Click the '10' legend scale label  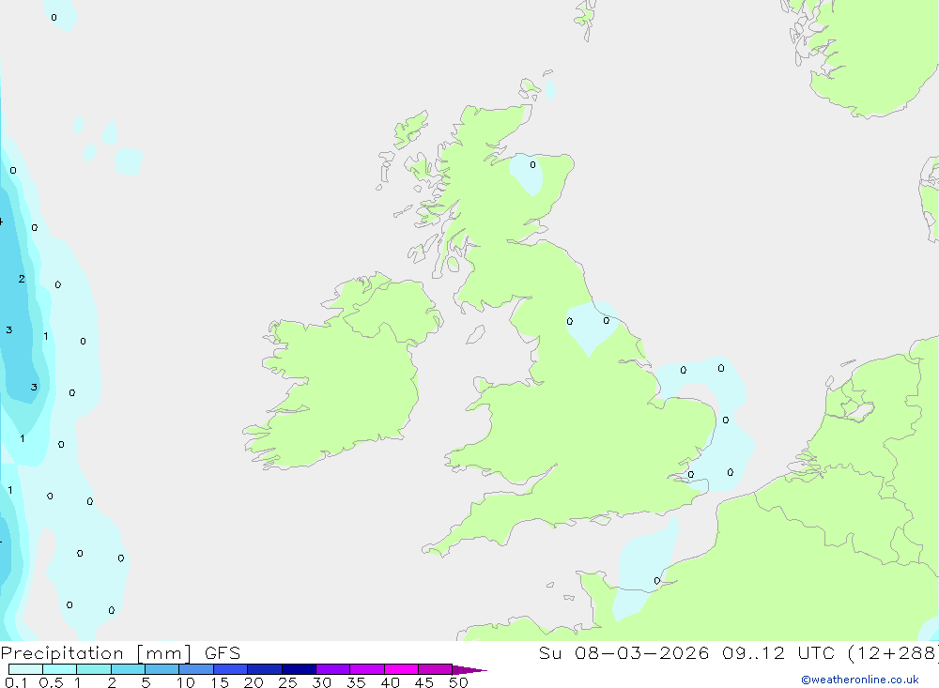186,682
